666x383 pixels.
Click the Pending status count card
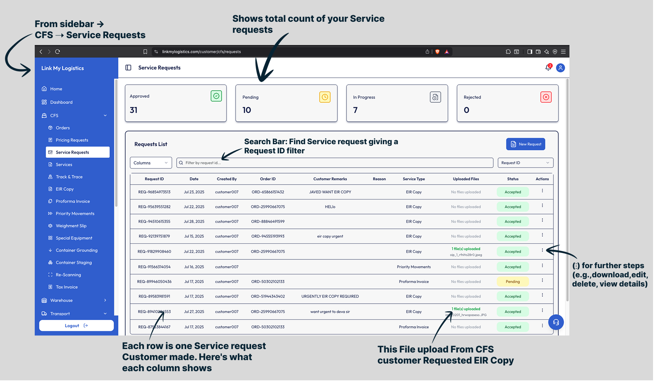286,103
